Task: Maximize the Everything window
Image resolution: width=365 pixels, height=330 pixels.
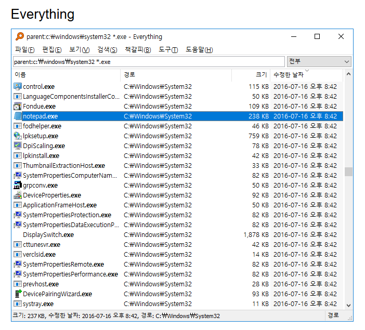Action: tap(317, 36)
